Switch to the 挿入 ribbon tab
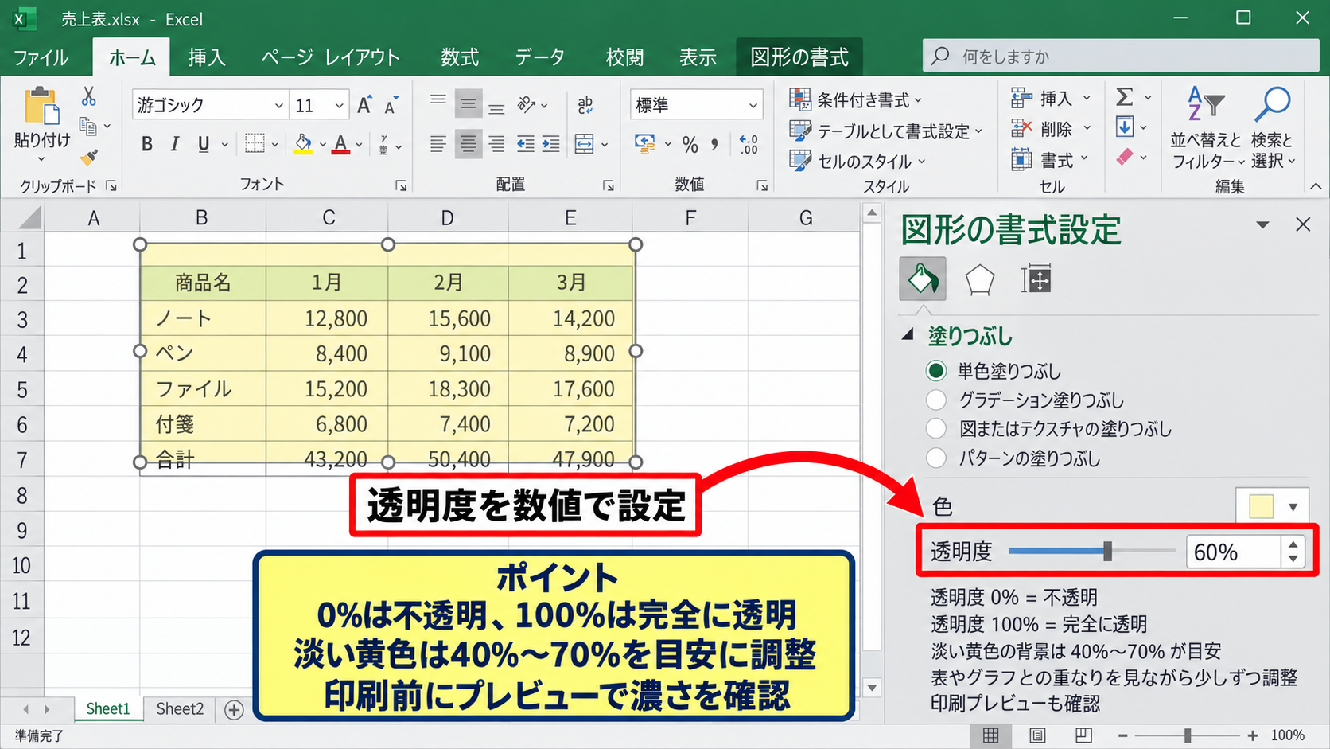1330x749 pixels. pos(207,57)
